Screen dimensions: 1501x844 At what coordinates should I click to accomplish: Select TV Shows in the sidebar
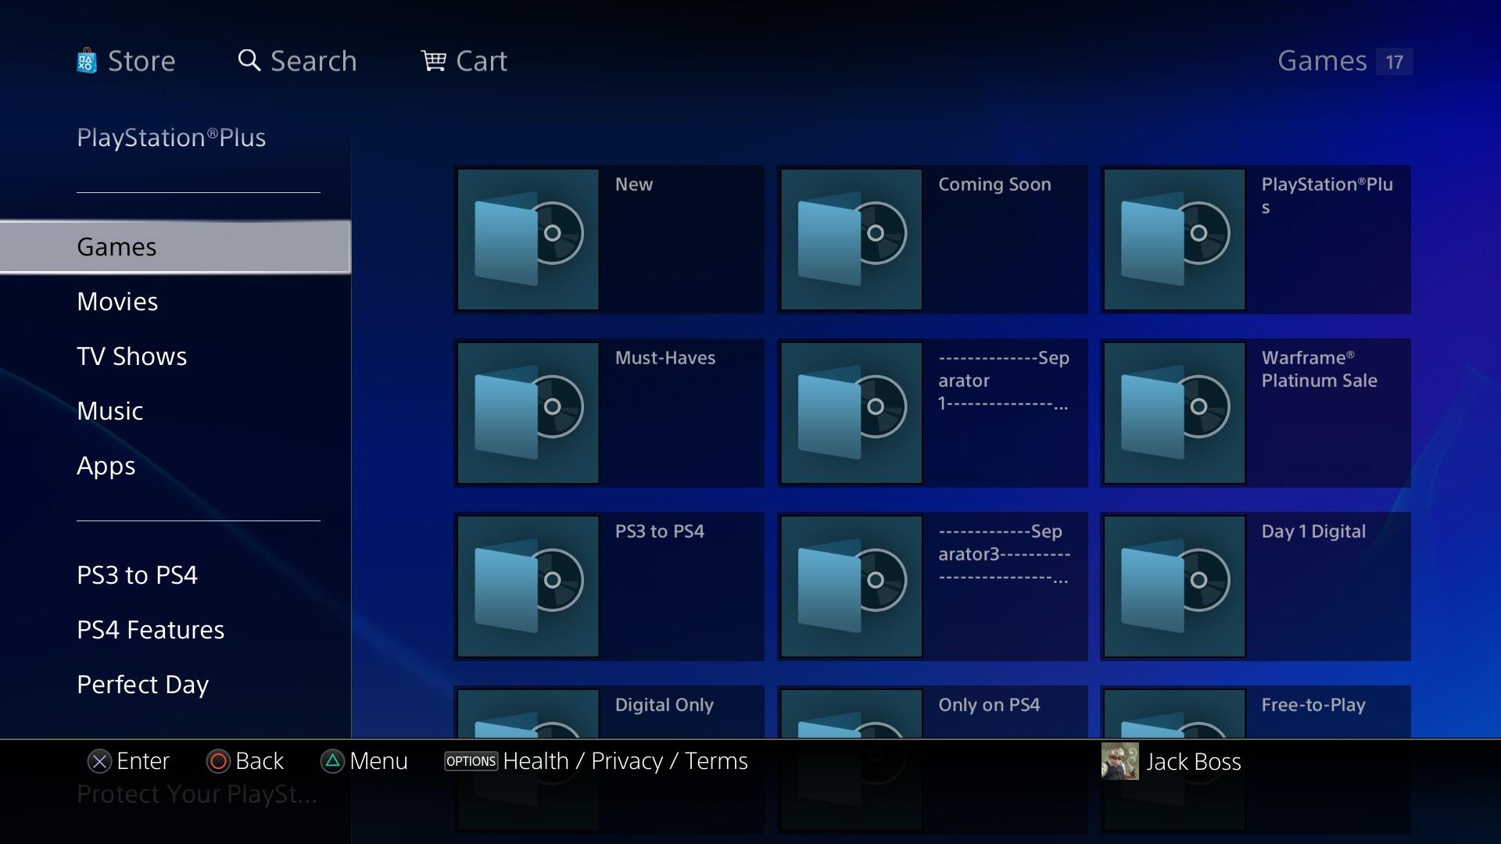coord(131,356)
